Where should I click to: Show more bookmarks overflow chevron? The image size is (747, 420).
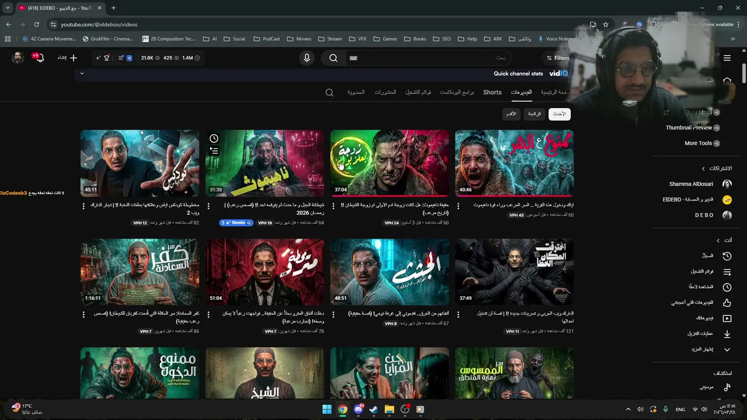(x=733, y=39)
